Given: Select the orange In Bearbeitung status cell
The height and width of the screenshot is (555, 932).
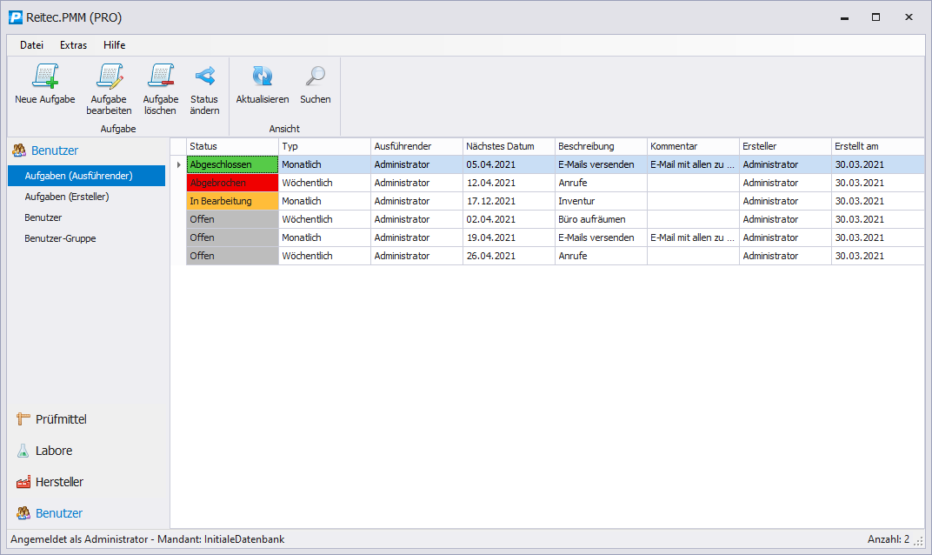Looking at the screenshot, I should (232, 201).
